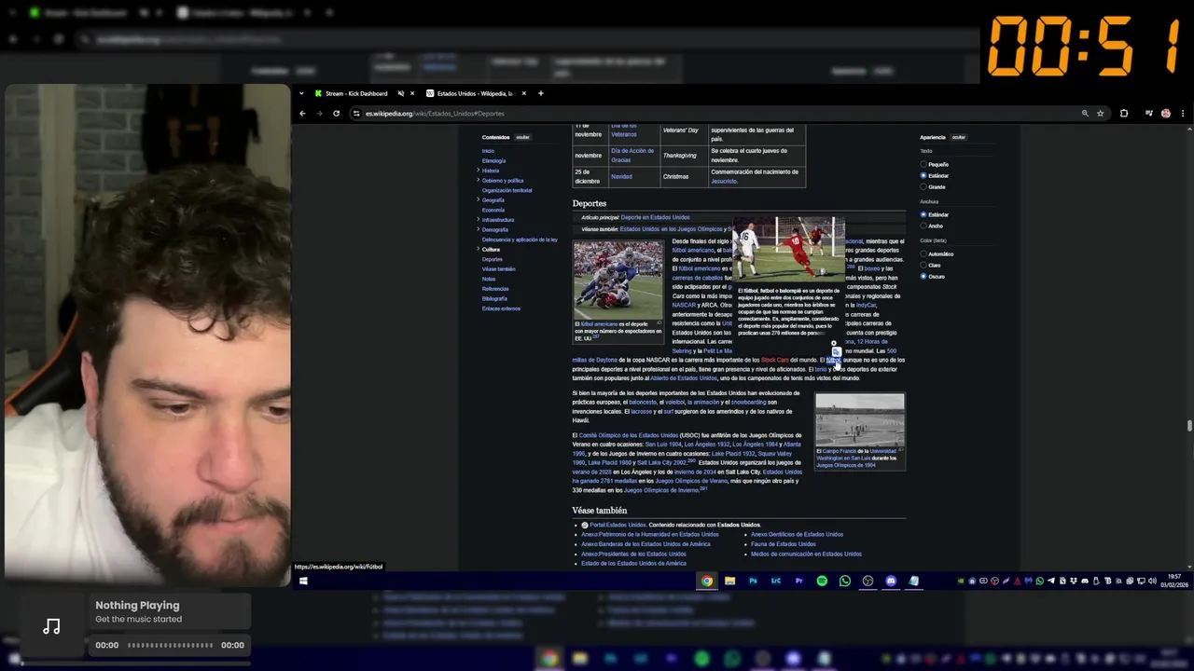
Task: Open File Explorer from the taskbar
Action: (x=729, y=581)
